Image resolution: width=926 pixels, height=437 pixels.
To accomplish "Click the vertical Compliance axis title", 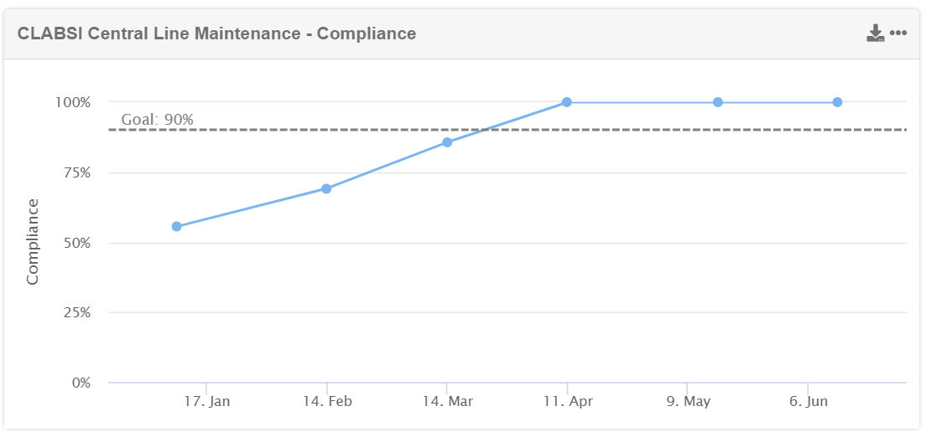I will [33, 242].
